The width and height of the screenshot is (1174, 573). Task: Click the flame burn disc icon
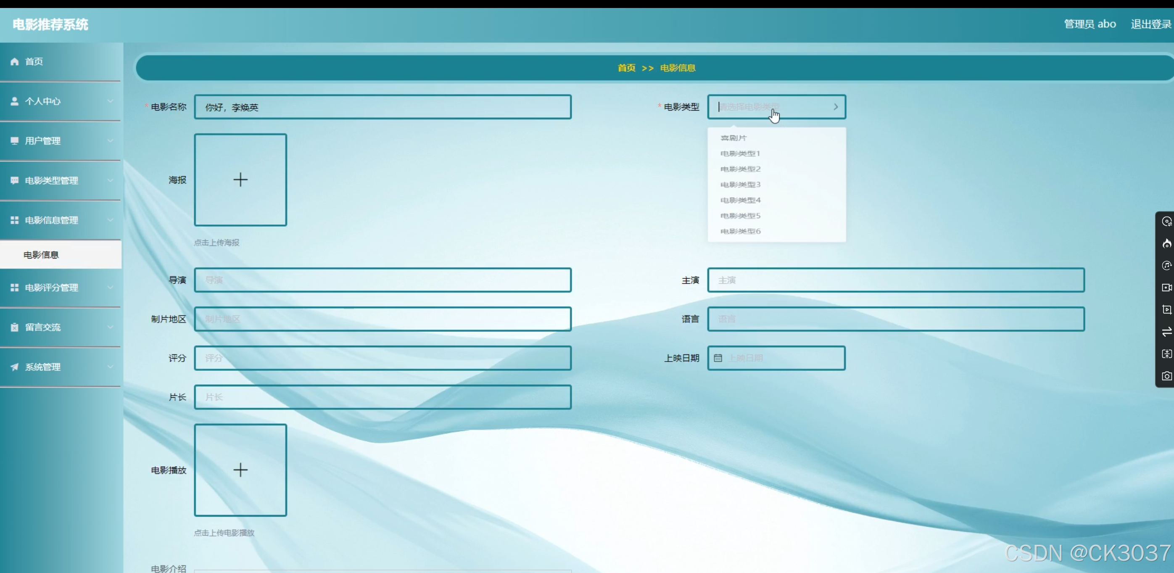click(1166, 243)
